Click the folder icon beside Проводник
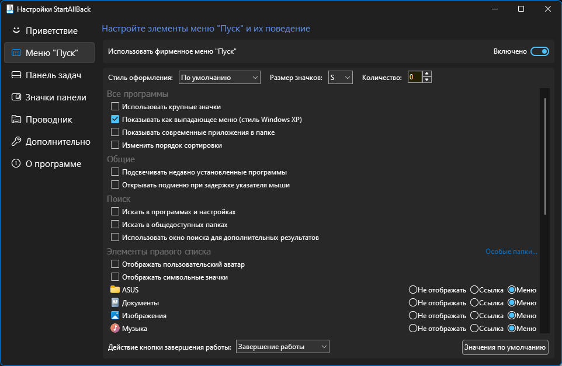Image resolution: width=562 pixels, height=366 pixels. tap(16, 119)
